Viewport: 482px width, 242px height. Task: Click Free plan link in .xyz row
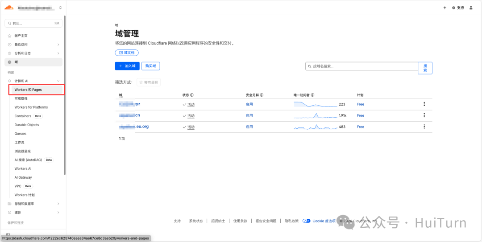coord(360,104)
